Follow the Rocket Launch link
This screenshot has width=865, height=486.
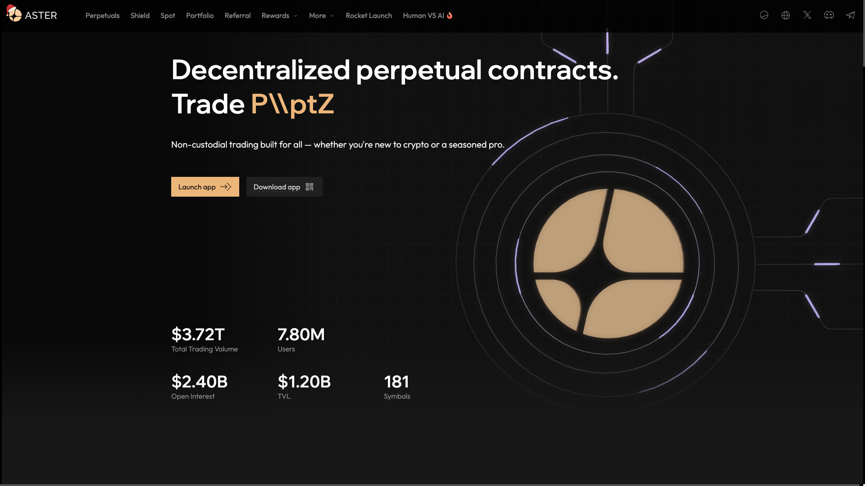click(369, 15)
